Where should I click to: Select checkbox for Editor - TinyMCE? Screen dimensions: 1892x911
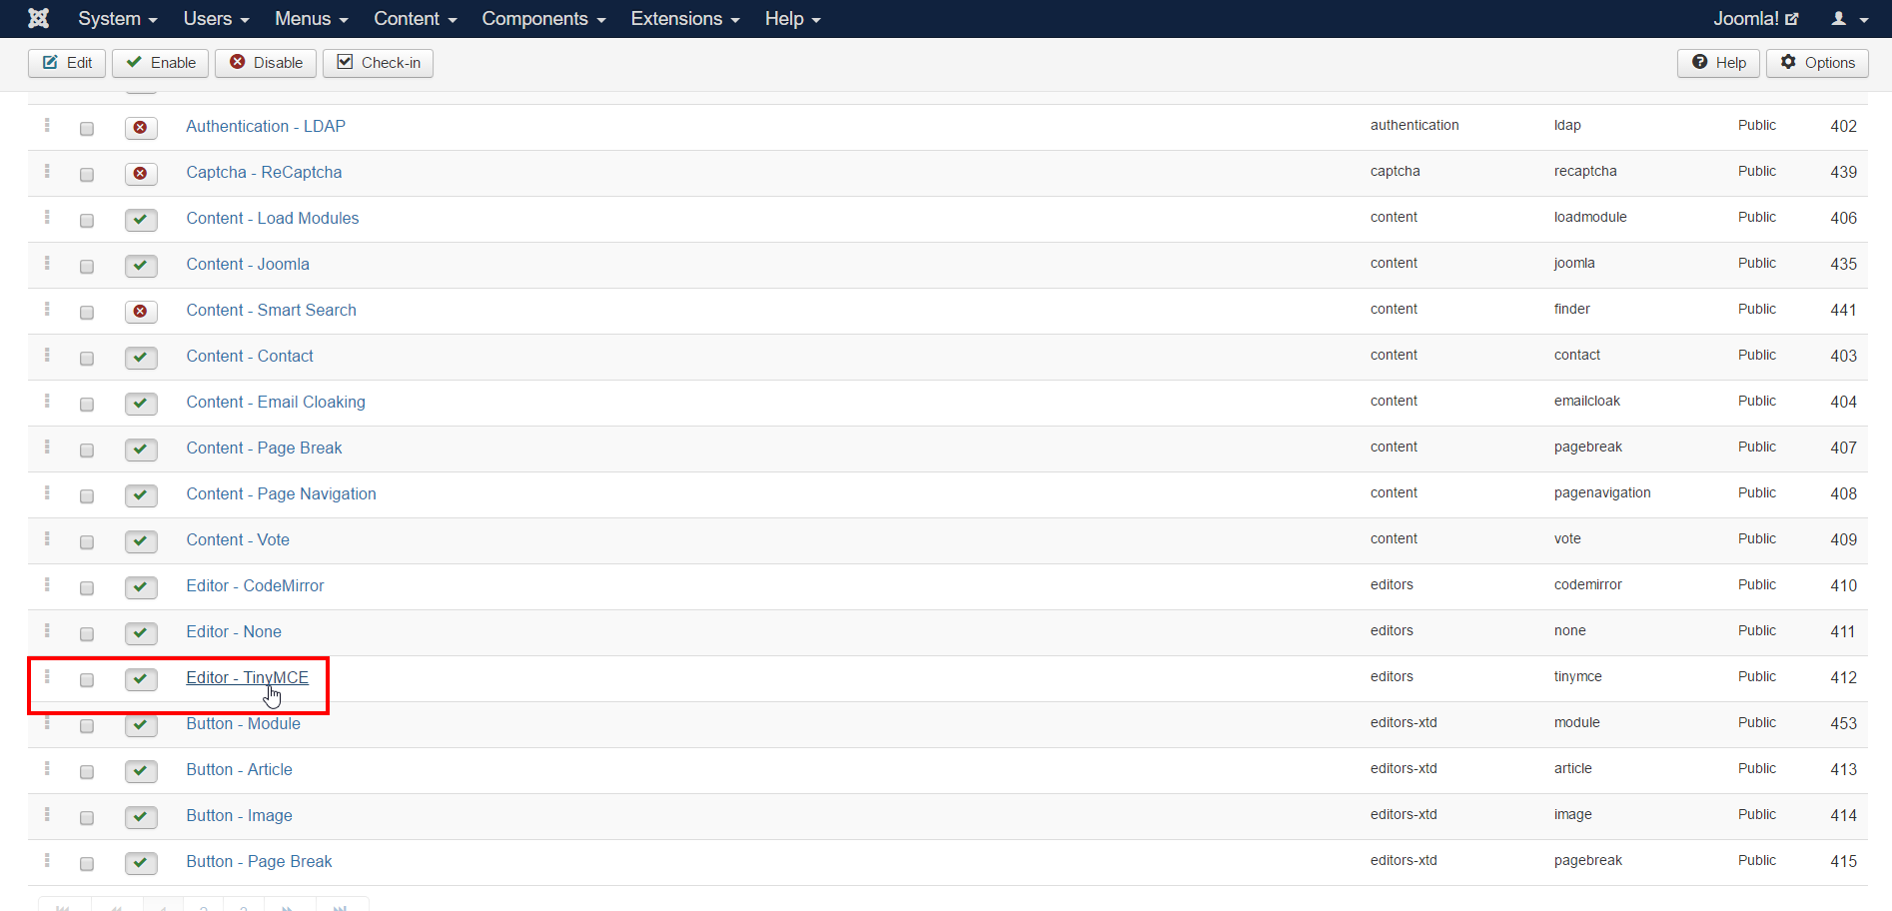click(87, 679)
